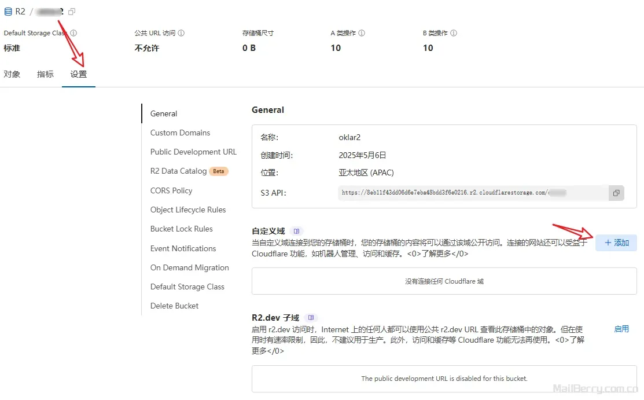This screenshot has height=400, width=644.
Task: Click the 存储桶尺寸 label
Action: coord(258,33)
